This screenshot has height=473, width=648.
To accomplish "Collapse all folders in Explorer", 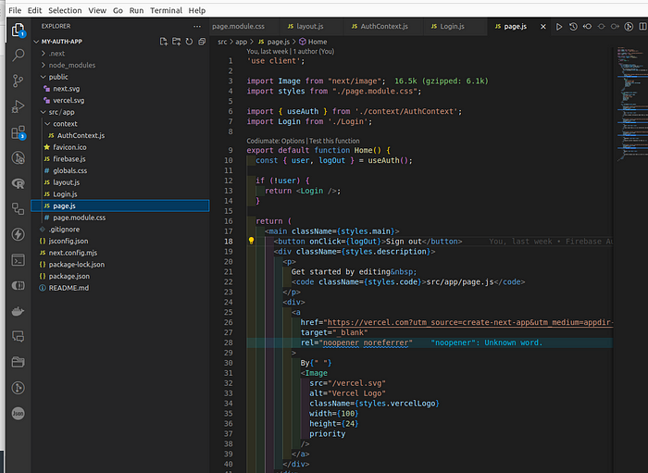I will click(x=202, y=42).
